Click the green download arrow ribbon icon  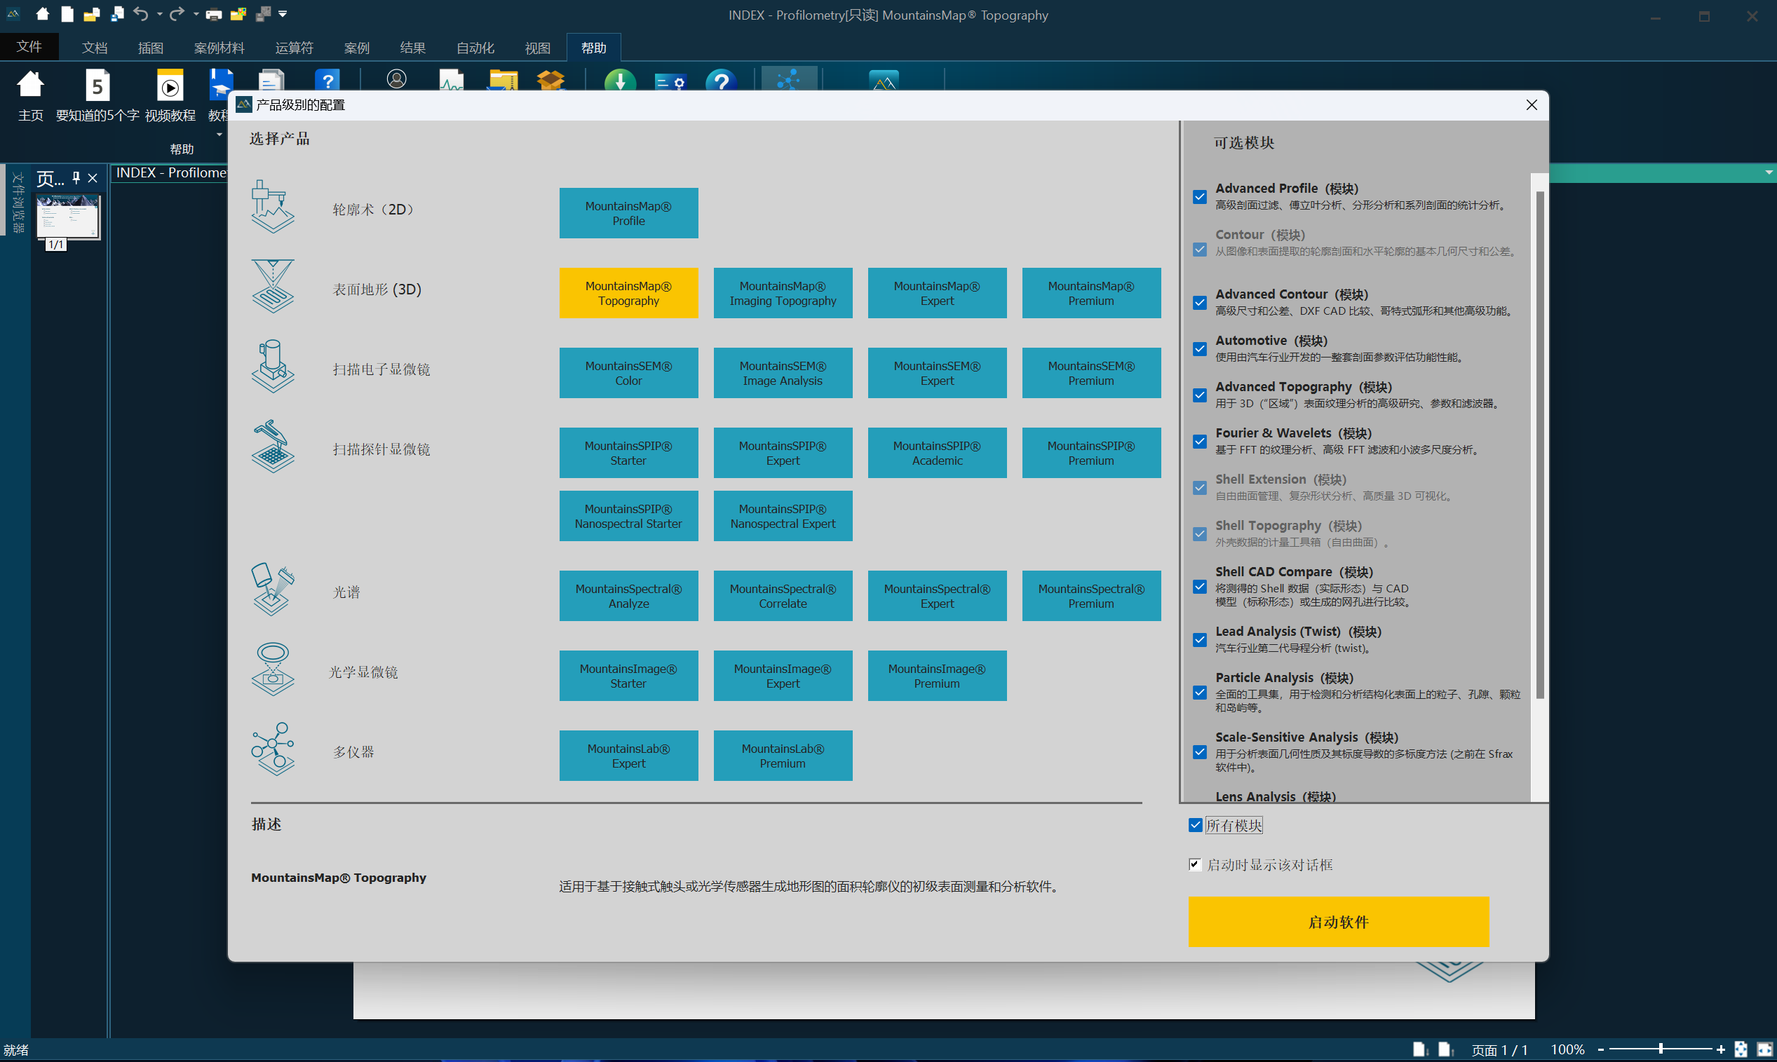tap(619, 80)
